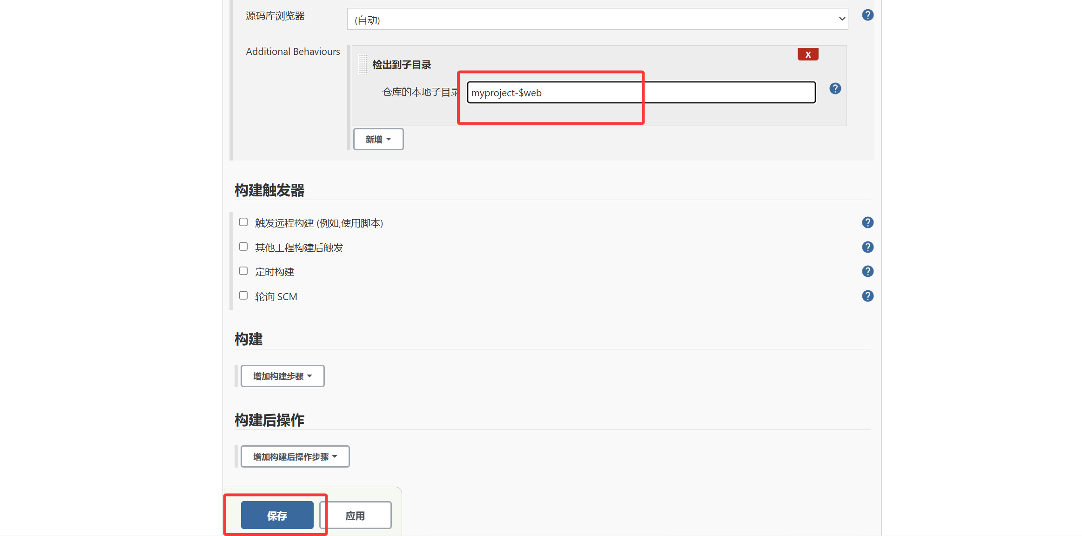Click the Additional Behaviours label
The height and width of the screenshot is (536, 1082).
click(x=293, y=52)
